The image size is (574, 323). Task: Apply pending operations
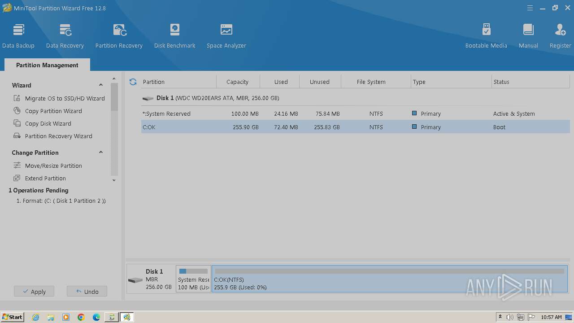click(34, 292)
